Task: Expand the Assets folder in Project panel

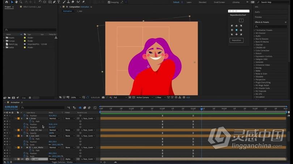Action: (x=4, y=37)
